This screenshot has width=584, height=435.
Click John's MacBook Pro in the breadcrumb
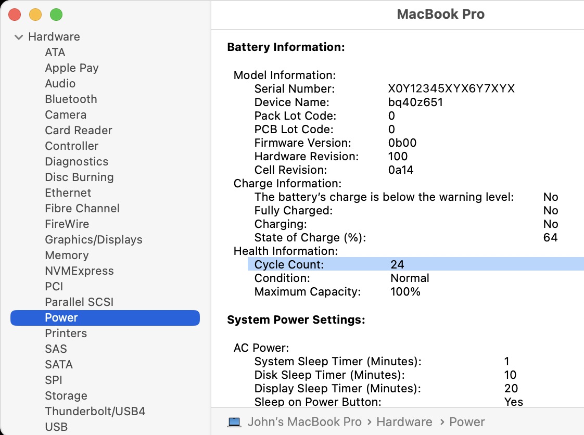(304, 421)
